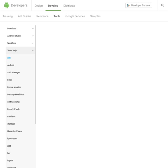Click the sidebar vertical scrollbar
Image resolution: width=168 pixels, height=168 pixels.
click(35, 74)
